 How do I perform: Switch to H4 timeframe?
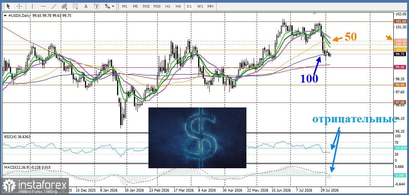[x=178, y=6]
